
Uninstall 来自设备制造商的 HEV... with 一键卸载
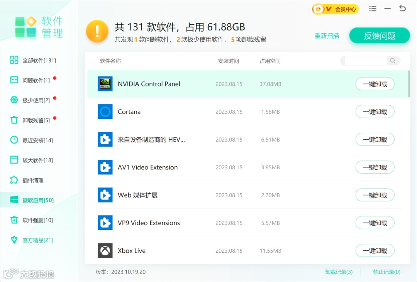click(x=375, y=140)
